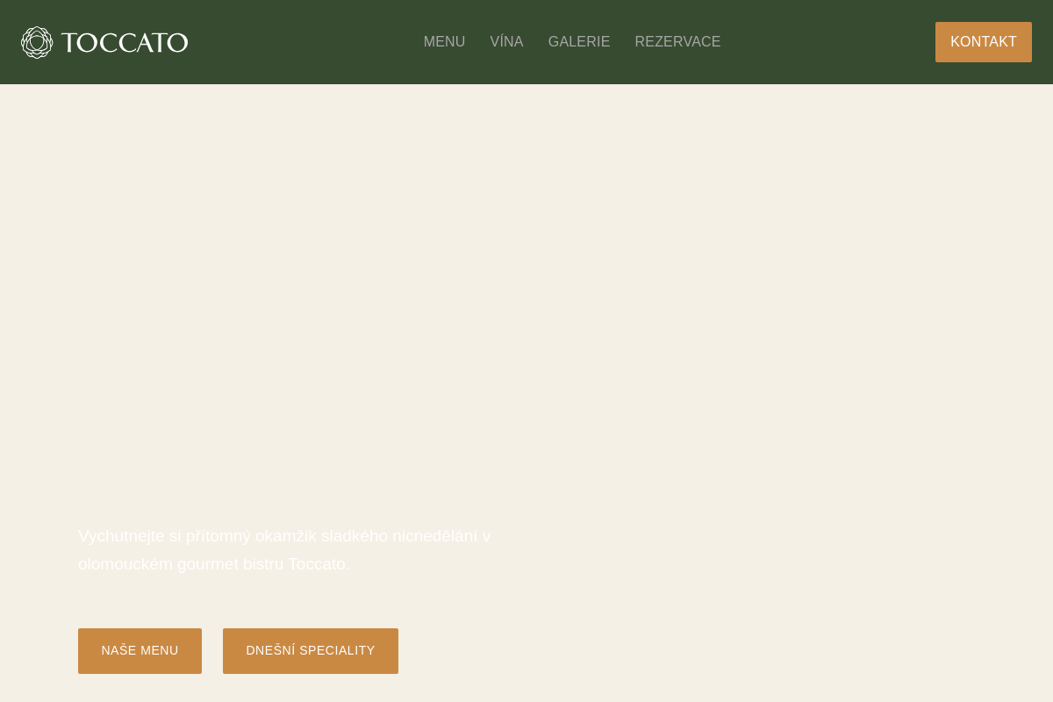The image size is (1053, 702).
Task: Click "Toccato." at the tagline's end
Action: coord(319,564)
